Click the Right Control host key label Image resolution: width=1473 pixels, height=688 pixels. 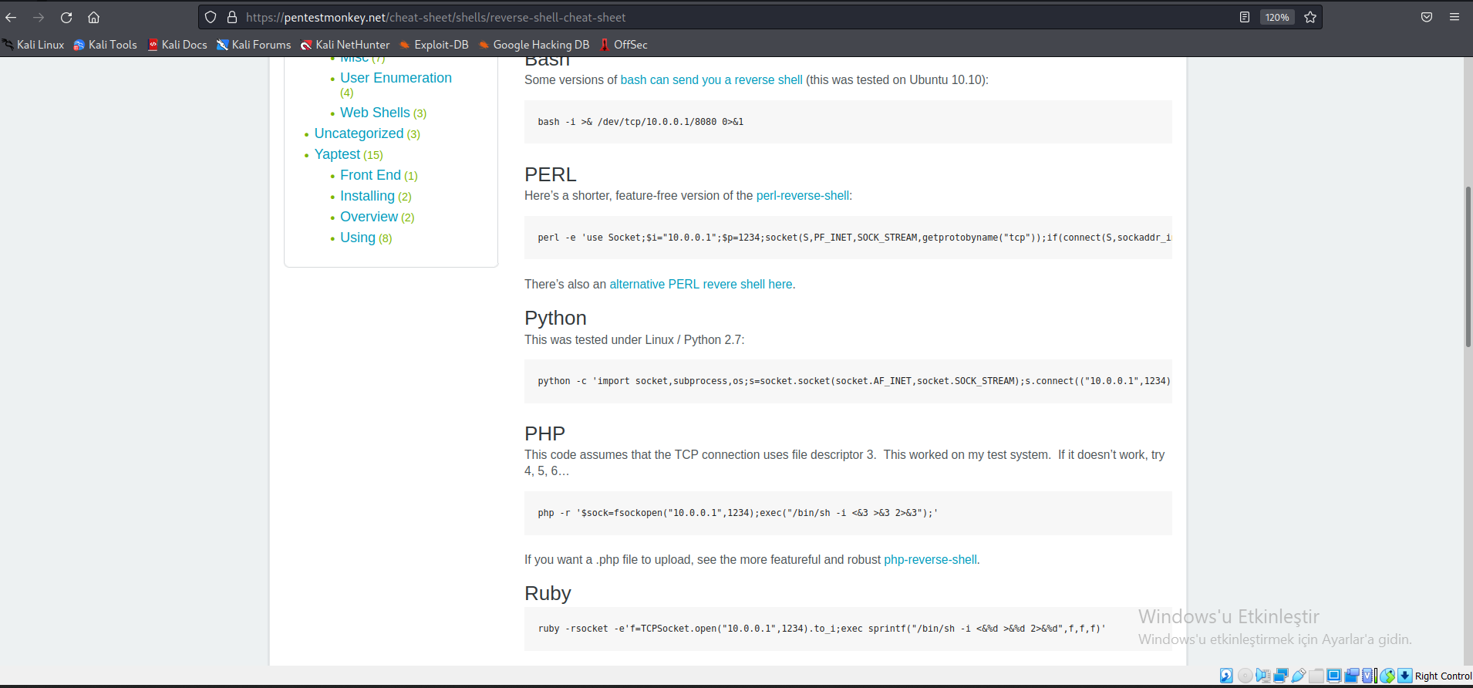click(x=1443, y=676)
